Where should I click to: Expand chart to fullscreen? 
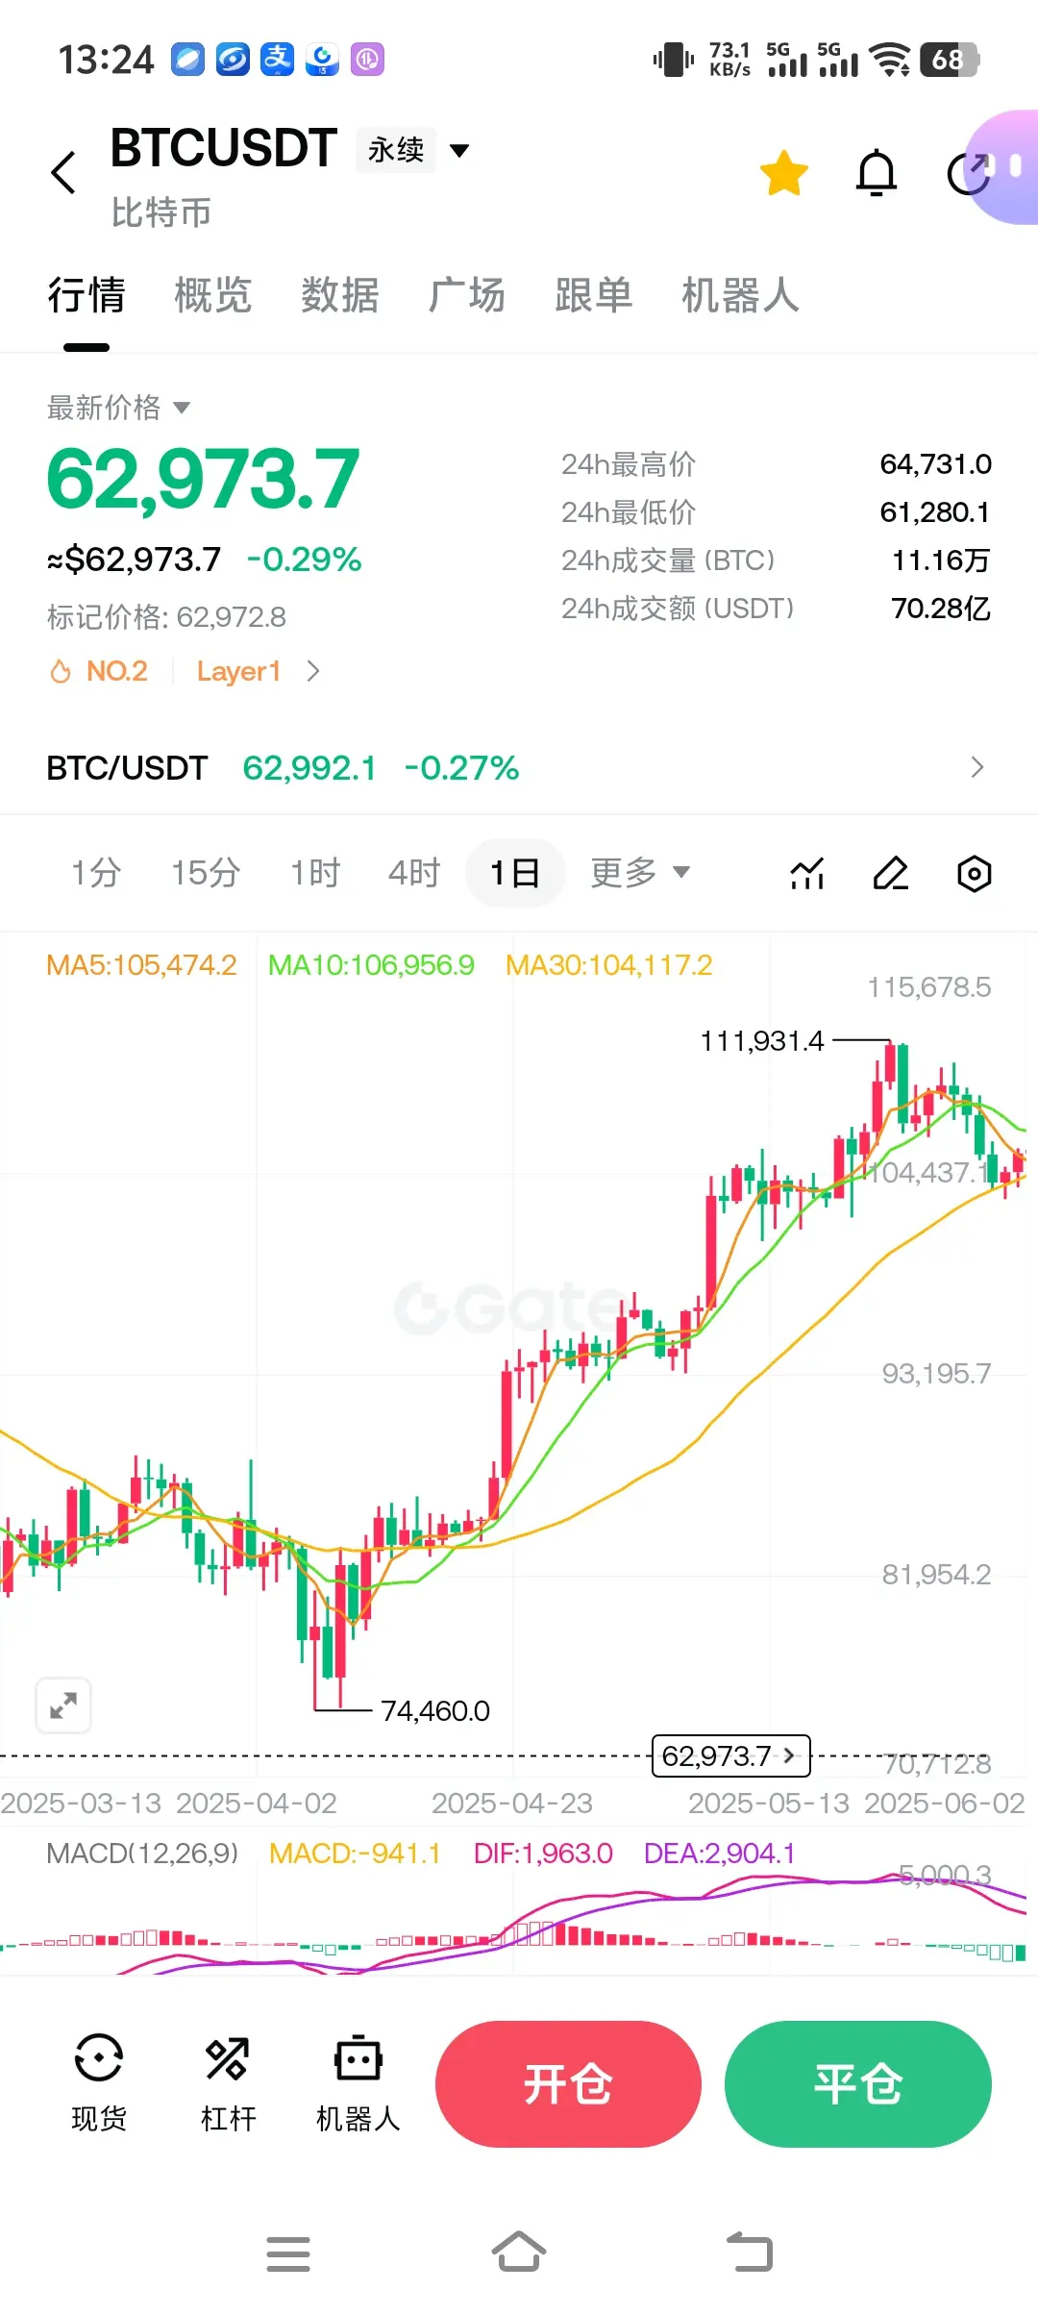(63, 1705)
